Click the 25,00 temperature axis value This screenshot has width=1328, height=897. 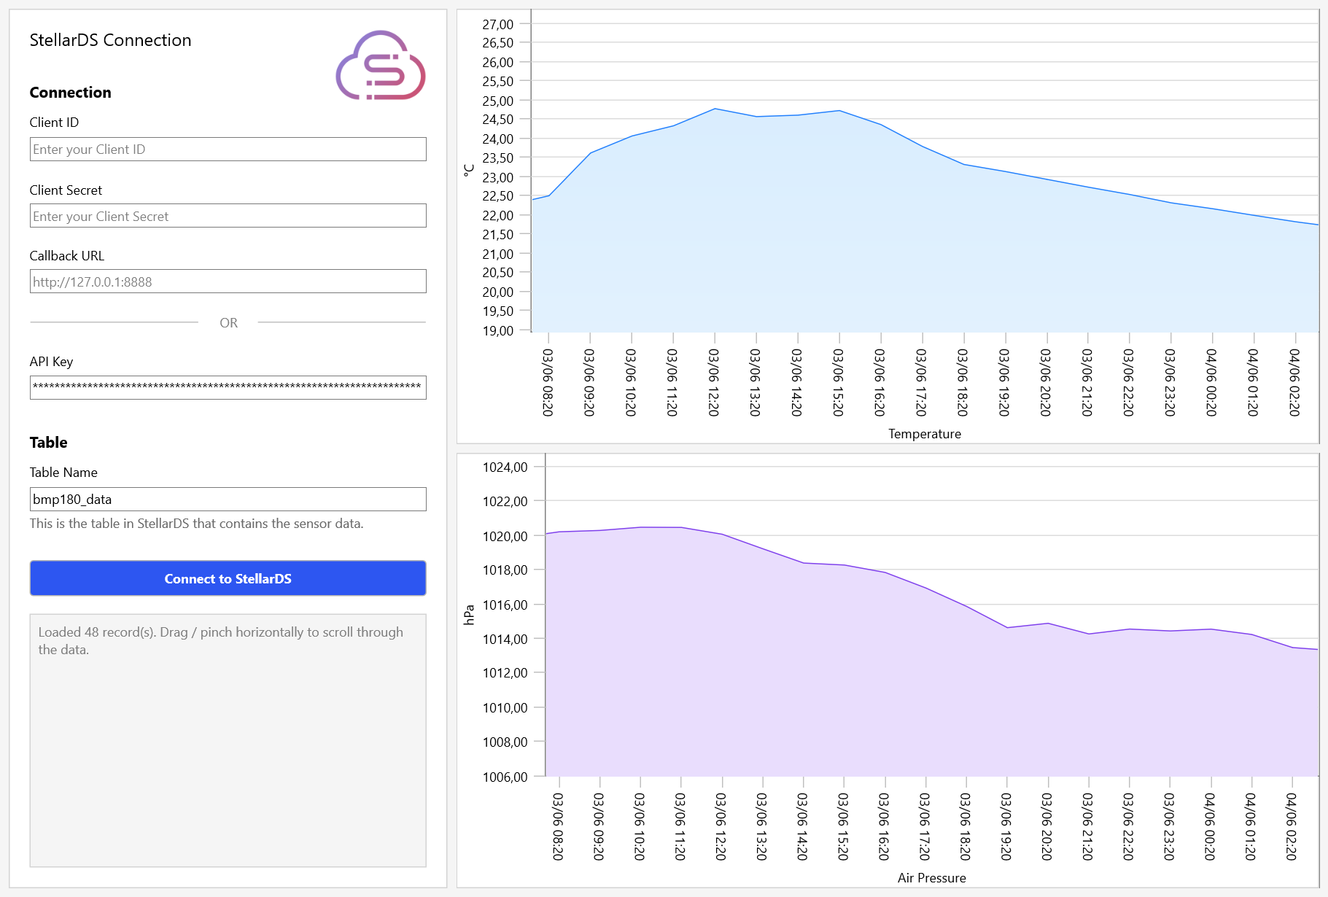tap(497, 101)
